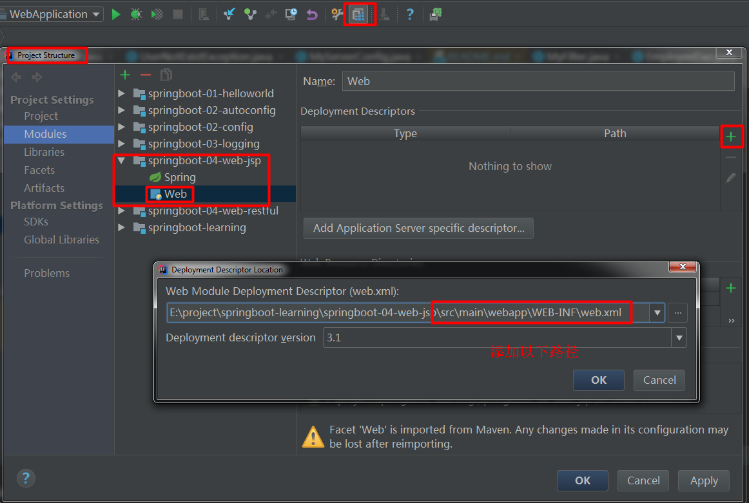Click Add Application Server specific descriptor

click(418, 228)
